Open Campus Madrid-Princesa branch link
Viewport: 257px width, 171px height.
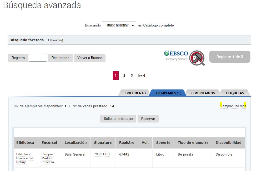pyautogui.click(x=48, y=158)
